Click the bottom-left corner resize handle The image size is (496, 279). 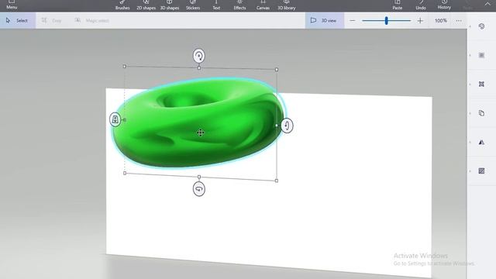(x=125, y=173)
